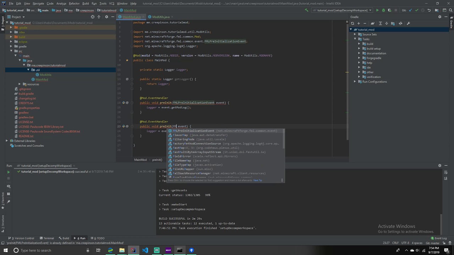454x255 pixels.
Task: Refresh all Gradle projects
Action: [x=352, y=23]
